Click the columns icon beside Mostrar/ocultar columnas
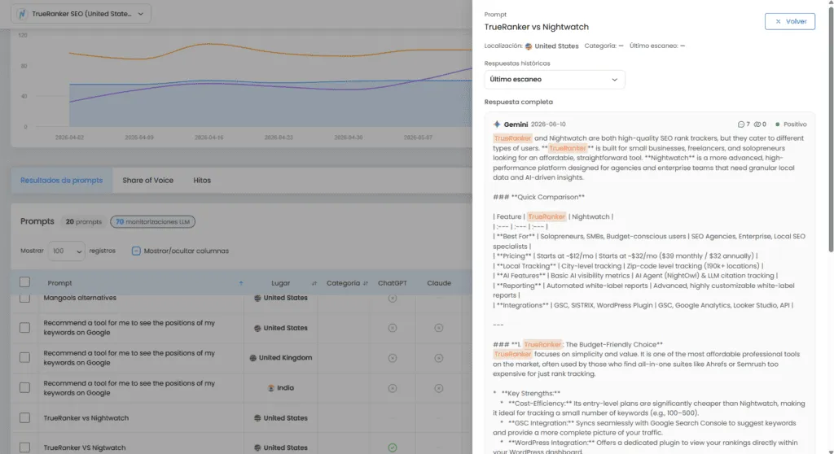This screenshot has height=454, width=834. click(136, 251)
